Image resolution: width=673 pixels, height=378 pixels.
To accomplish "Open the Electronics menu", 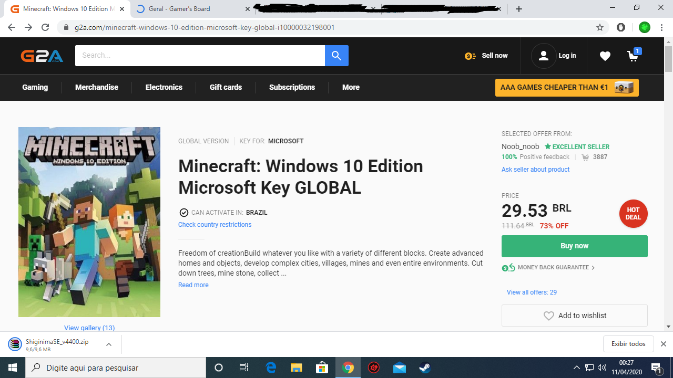I will 164,87.
